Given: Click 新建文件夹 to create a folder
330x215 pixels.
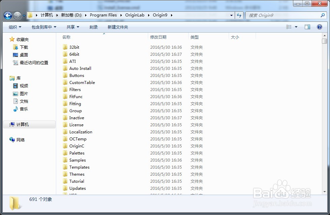Looking at the screenshot, I should pos(118,27).
